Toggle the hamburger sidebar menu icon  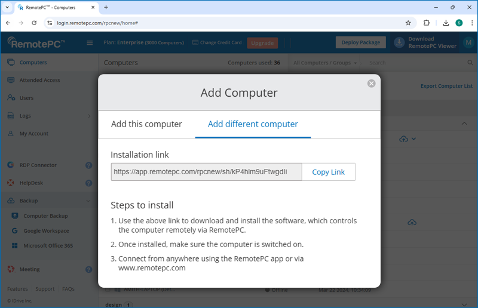tap(90, 43)
